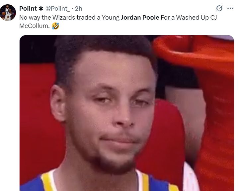240x191 pixels.
Task: Open the tweet's attached GIF image
Action: click(127, 113)
